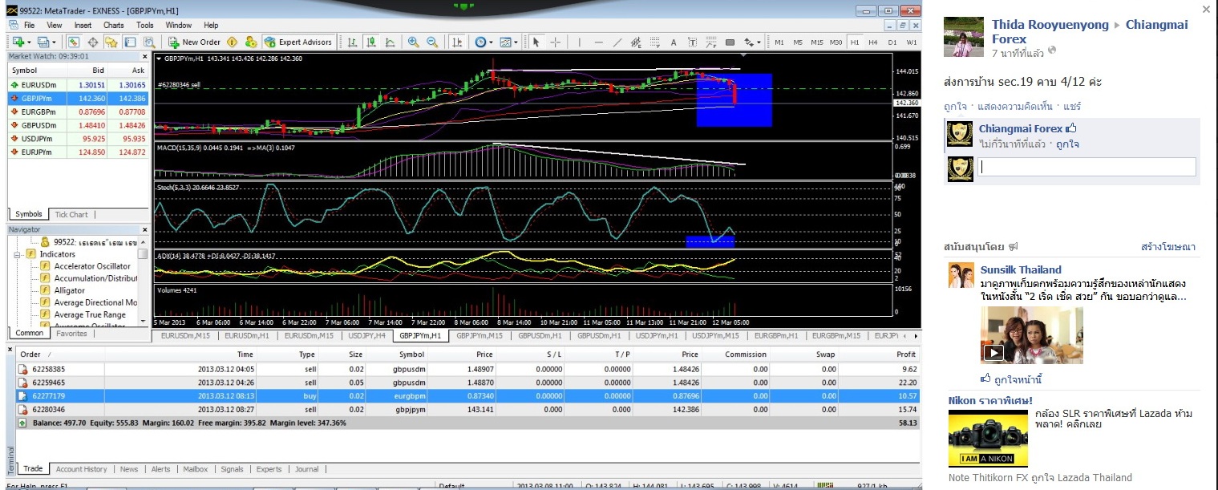Switch to the USDJPY,H4 chart tab
1218x490 pixels.
point(368,336)
